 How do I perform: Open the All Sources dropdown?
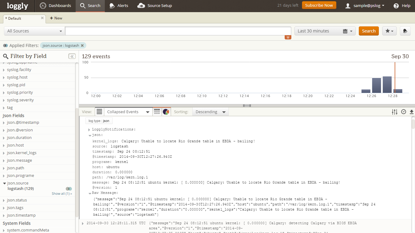tap(34, 31)
